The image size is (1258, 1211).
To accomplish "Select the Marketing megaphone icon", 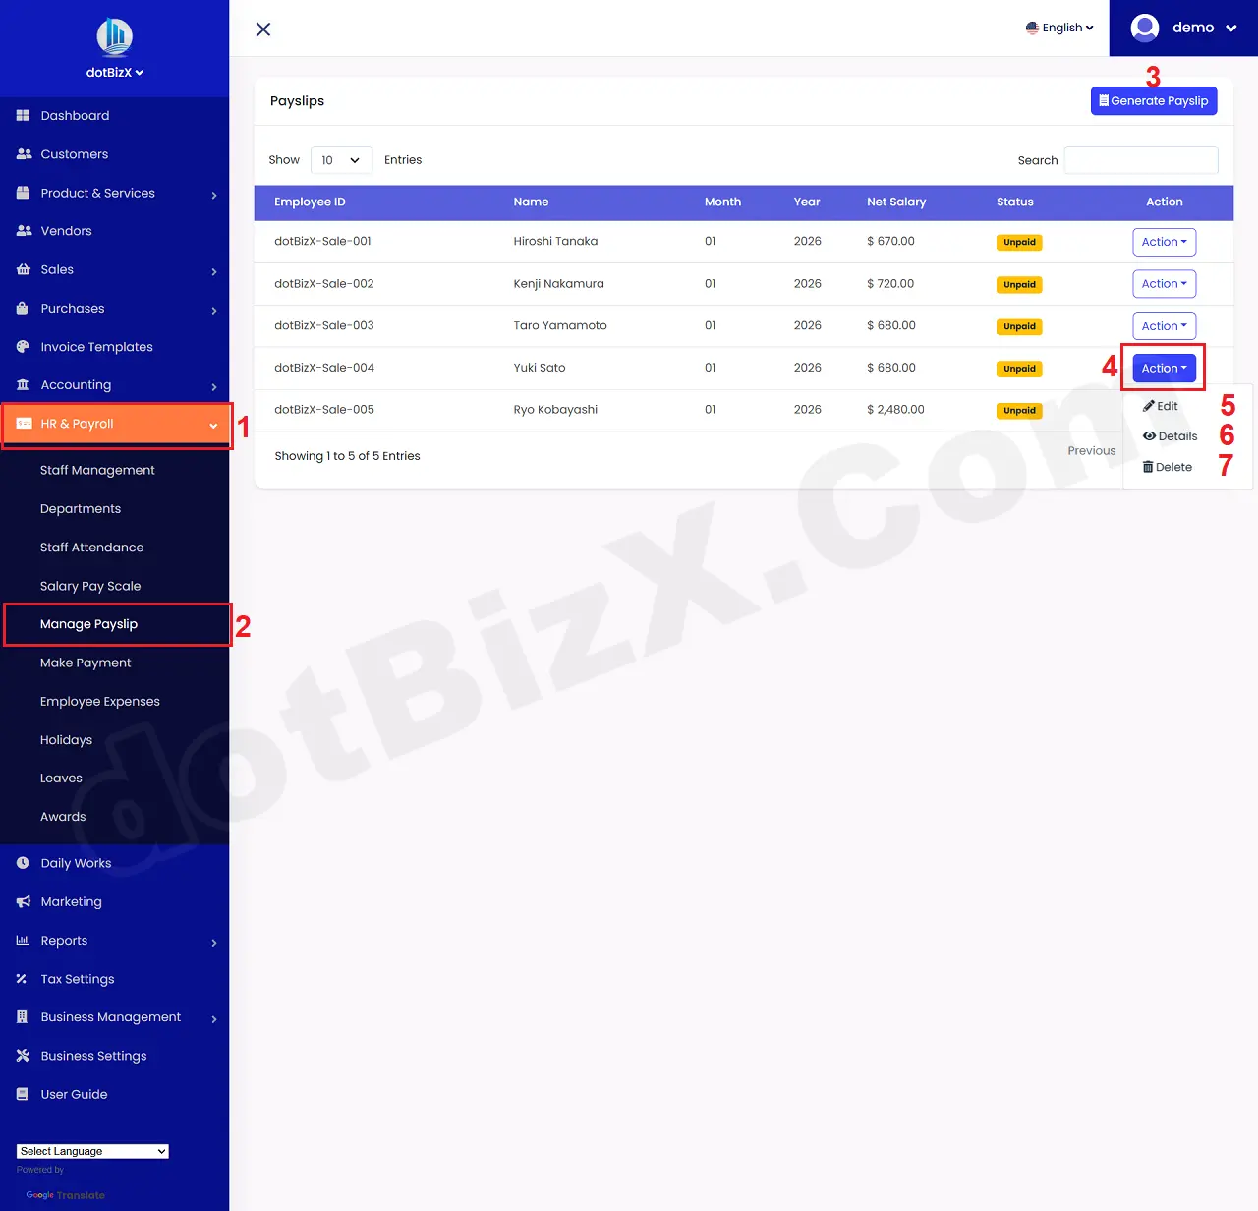I will pyautogui.click(x=23, y=901).
